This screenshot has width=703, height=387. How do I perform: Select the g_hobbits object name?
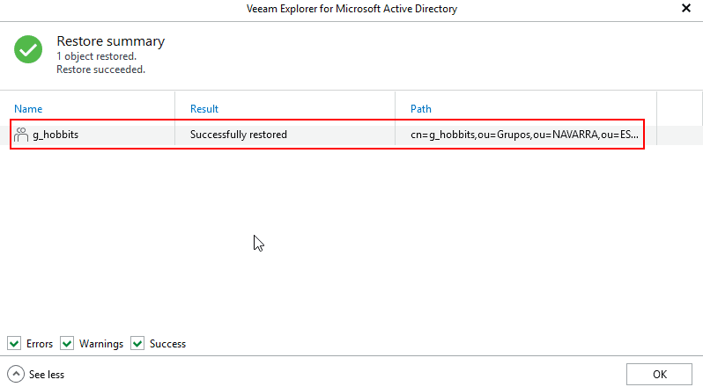[x=55, y=135]
